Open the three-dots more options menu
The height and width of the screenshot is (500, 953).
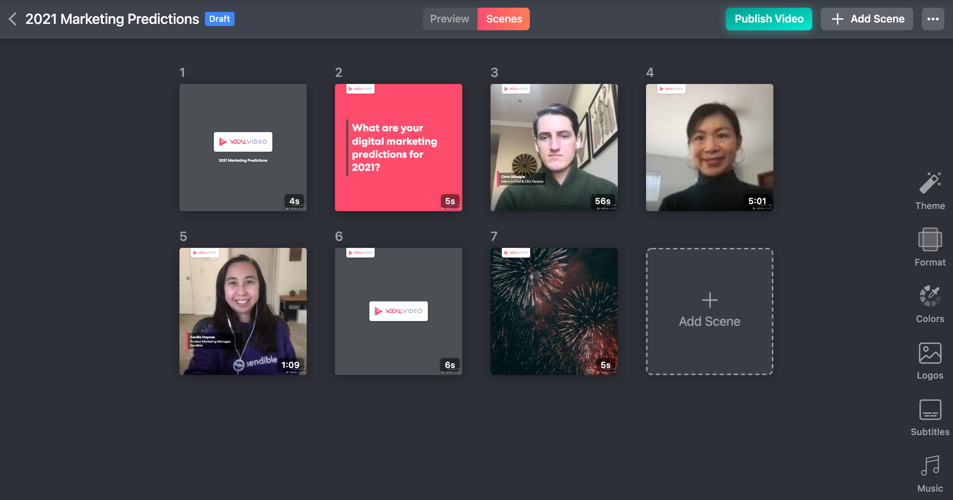[933, 19]
